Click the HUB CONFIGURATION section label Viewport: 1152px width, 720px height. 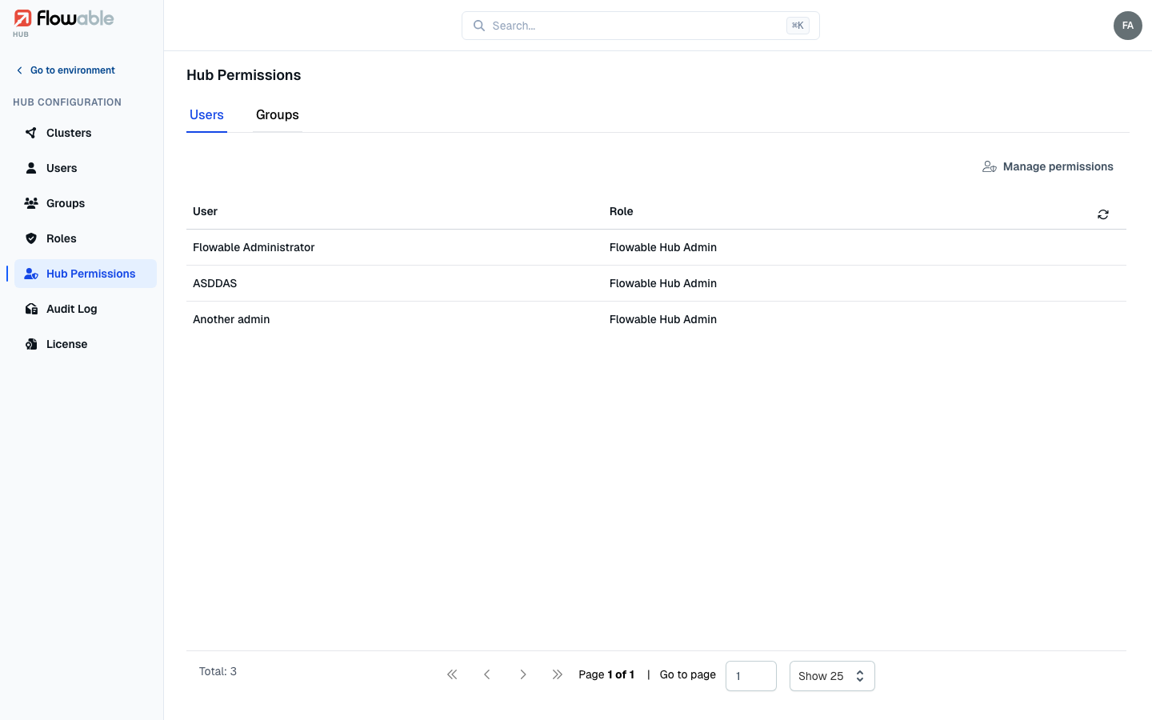click(x=67, y=102)
